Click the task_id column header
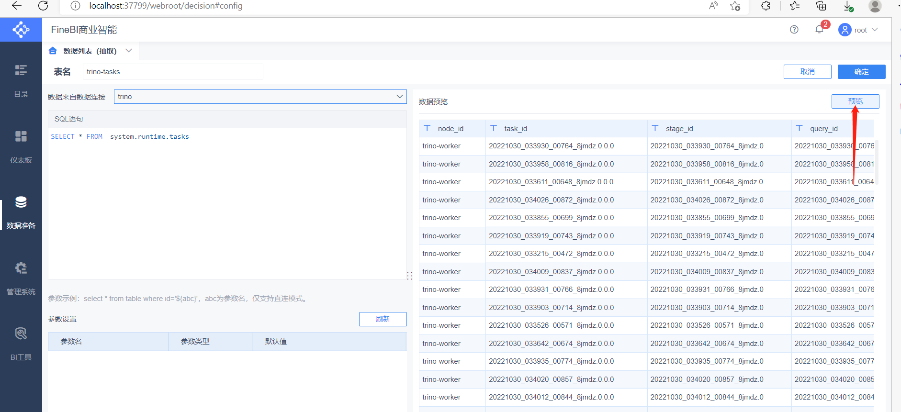Image resolution: width=901 pixels, height=412 pixels. coord(566,128)
